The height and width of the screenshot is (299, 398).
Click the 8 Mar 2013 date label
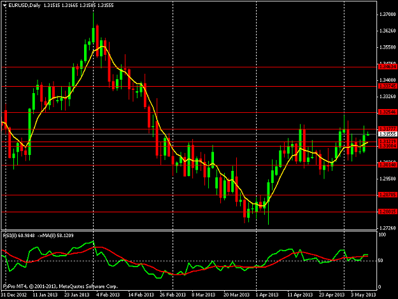click(x=203, y=295)
